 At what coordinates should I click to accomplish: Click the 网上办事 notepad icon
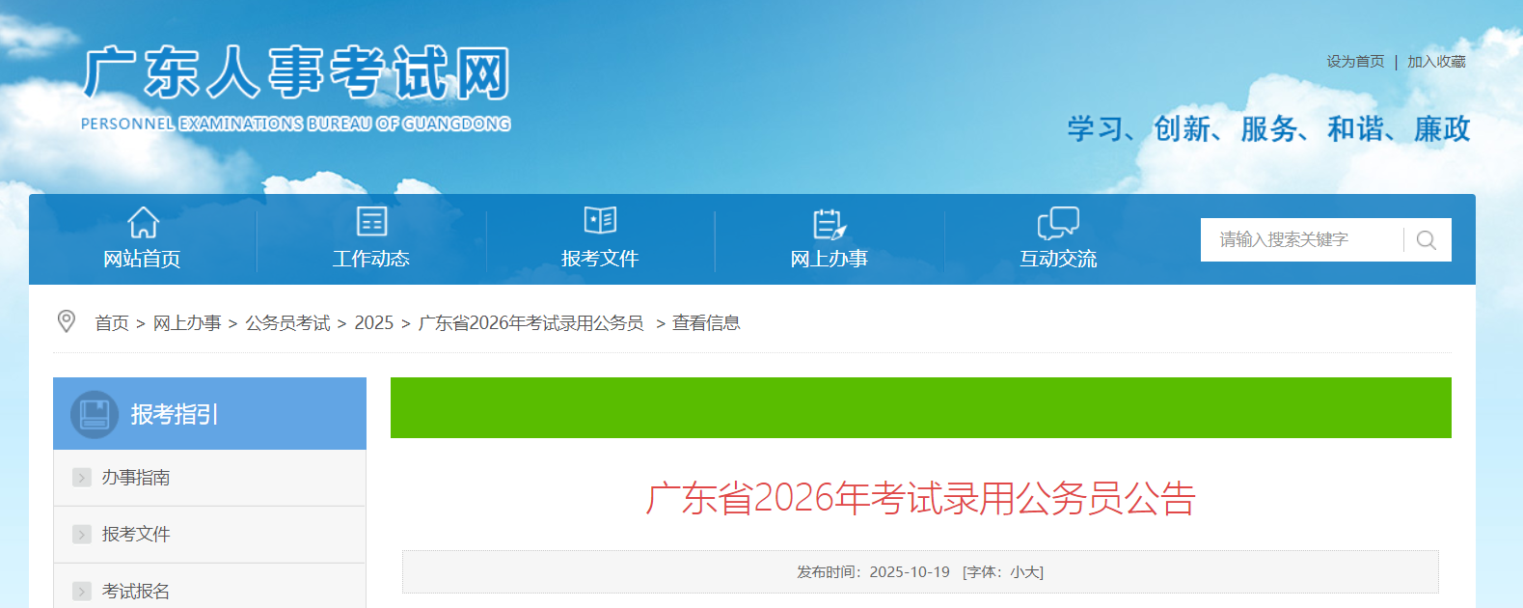point(829,223)
